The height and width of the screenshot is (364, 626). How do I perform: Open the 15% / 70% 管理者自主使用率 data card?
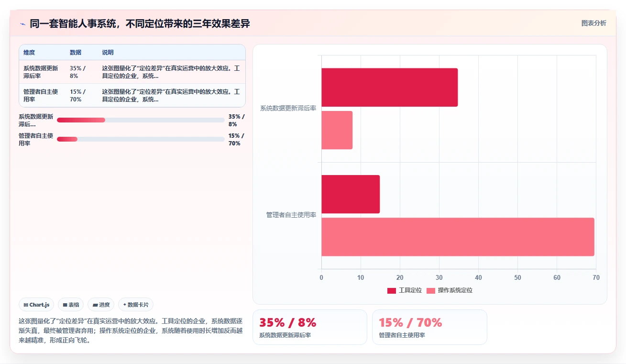tap(429, 327)
